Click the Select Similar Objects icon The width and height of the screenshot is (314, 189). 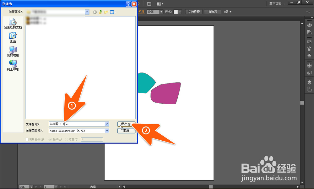pyautogui.click(x=226, y=12)
